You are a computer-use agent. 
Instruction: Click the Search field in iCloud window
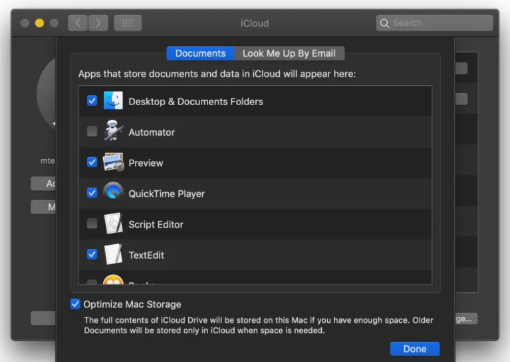pos(435,23)
